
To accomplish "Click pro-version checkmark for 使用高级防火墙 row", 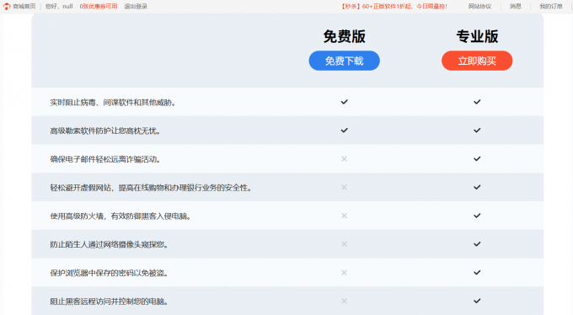I will click(477, 216).
